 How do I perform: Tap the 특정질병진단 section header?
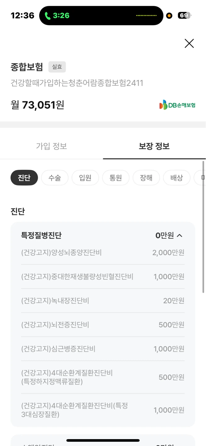point(103,235)
